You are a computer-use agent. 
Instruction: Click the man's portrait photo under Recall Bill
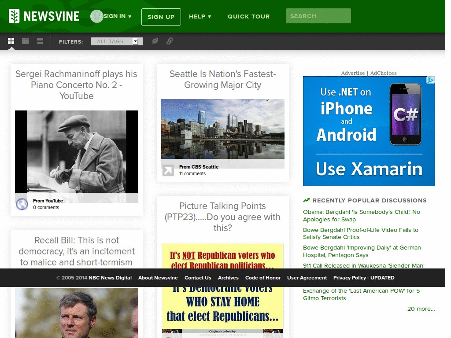77,313
